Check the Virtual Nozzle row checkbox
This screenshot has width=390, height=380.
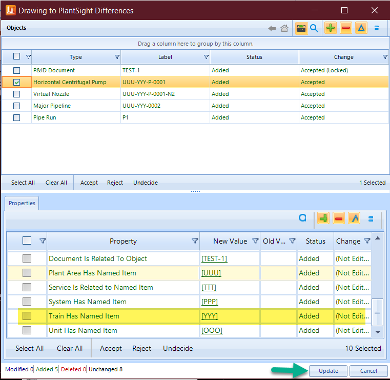[17, 94]
